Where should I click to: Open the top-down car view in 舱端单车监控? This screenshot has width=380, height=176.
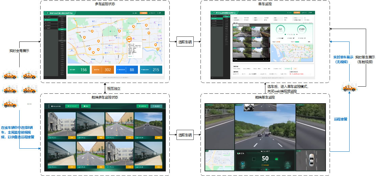[311, 160]
